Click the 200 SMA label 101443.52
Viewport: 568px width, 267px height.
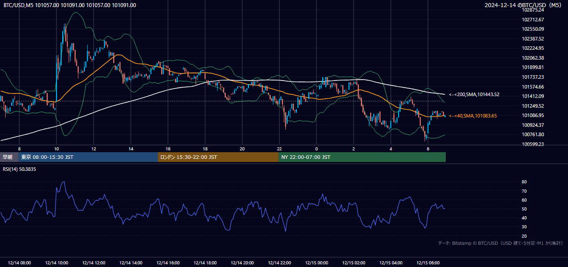pos(474,94)
